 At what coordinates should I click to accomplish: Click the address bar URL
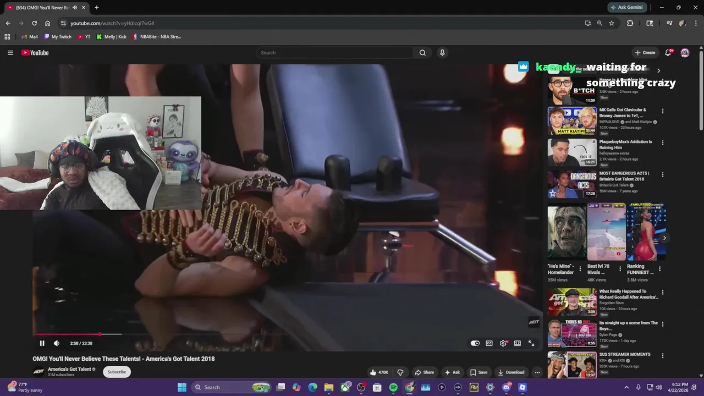[112, 23]
